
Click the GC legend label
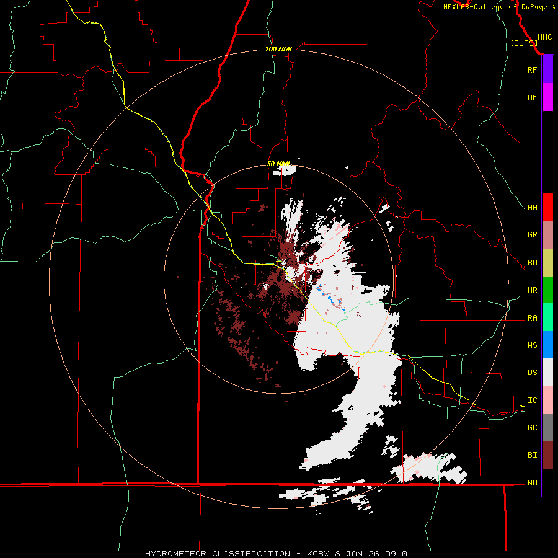(x=532, y=428)
